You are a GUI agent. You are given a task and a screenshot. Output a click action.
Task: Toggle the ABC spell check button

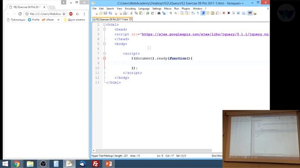coord(250,13)
